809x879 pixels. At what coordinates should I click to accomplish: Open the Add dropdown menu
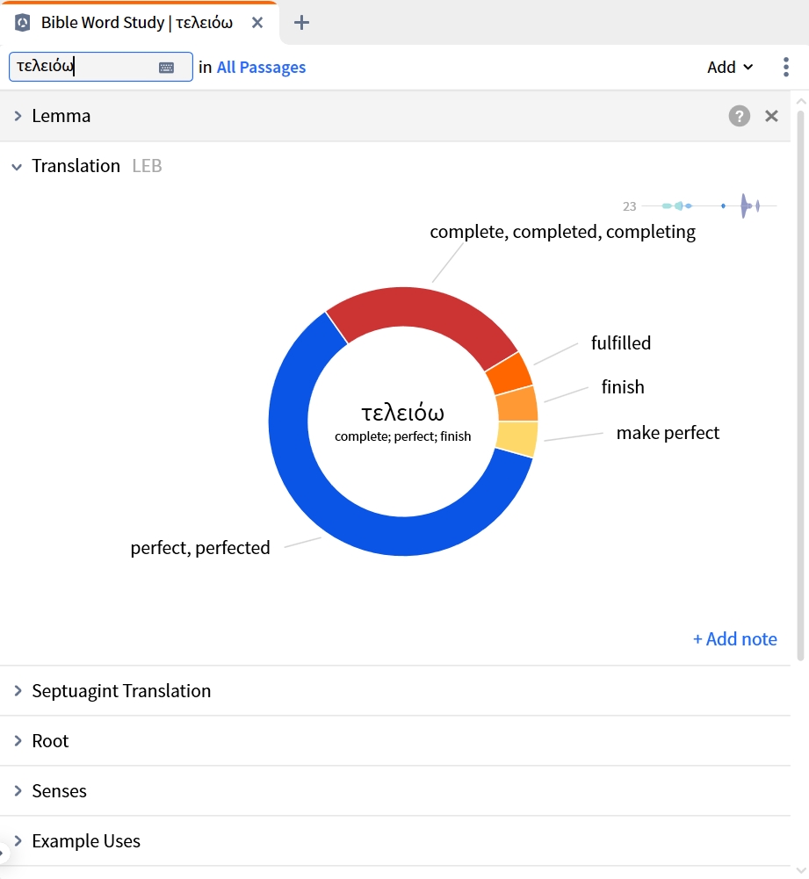pos(729,68)
